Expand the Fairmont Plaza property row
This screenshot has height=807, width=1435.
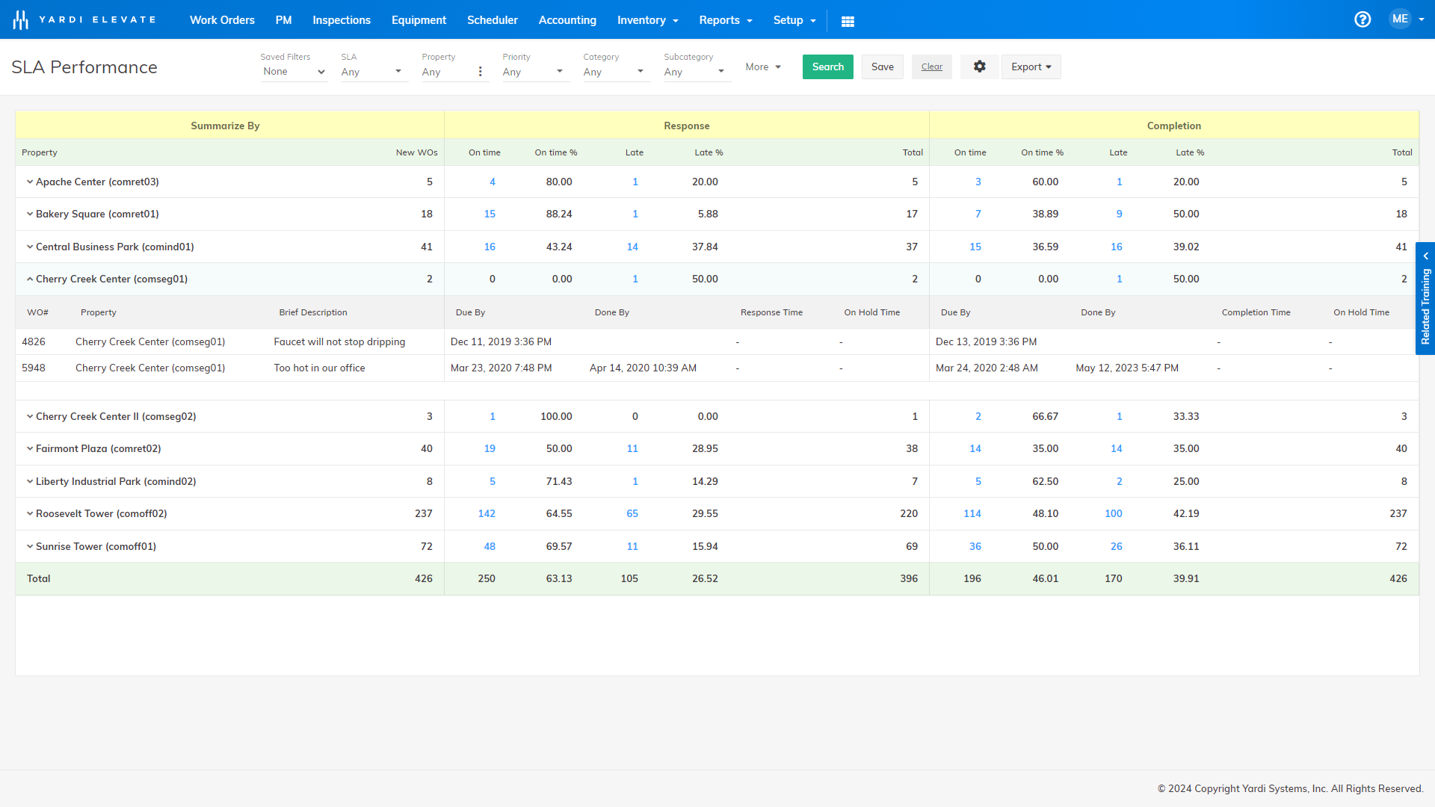point(30,448)
